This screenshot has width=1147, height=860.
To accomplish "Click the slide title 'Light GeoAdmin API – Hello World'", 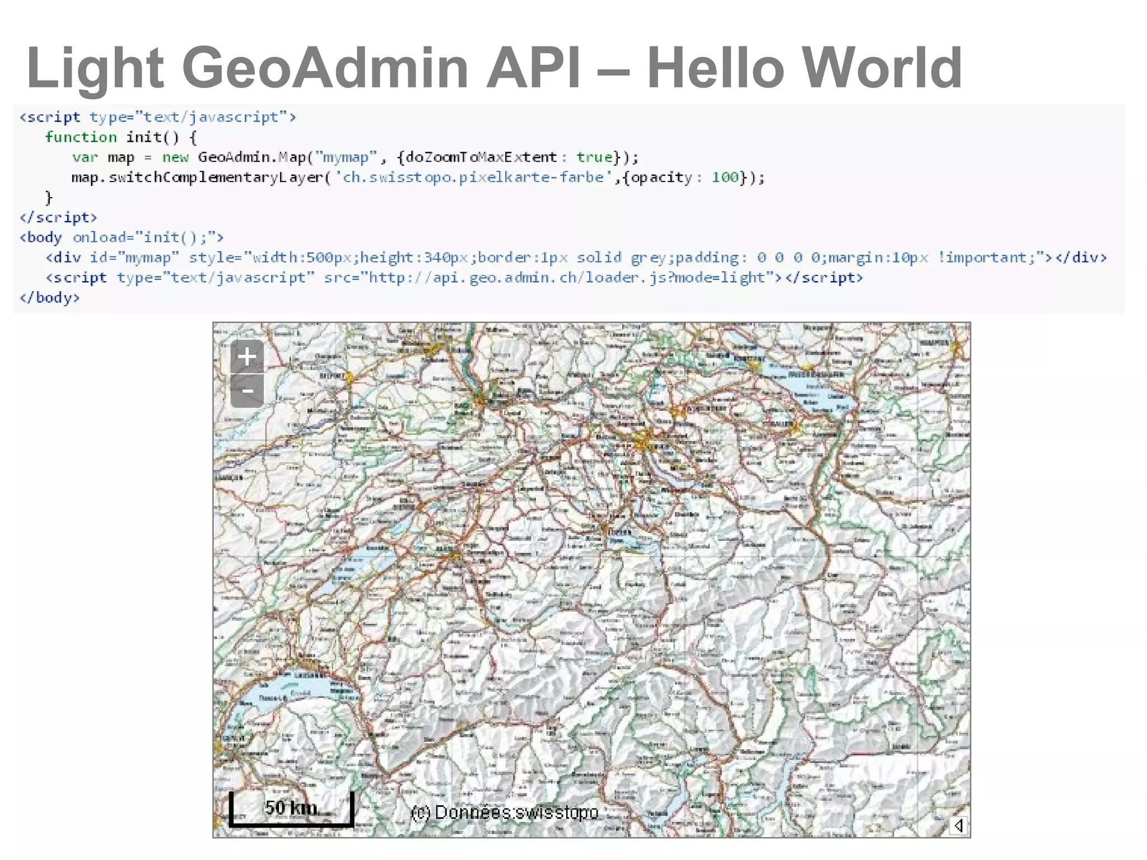I will point(494,68).
